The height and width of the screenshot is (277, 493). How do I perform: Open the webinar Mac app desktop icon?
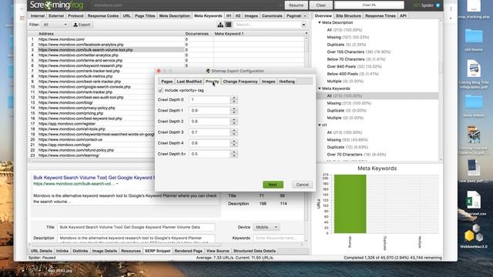click(473, 236)
